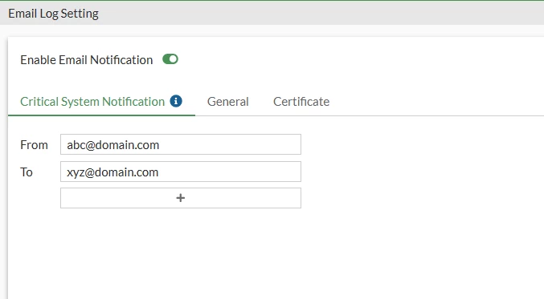The height and width of the screenshot is (299, 544).
Task: Click the Critical System Notification info icon
Action: (176, 101)
